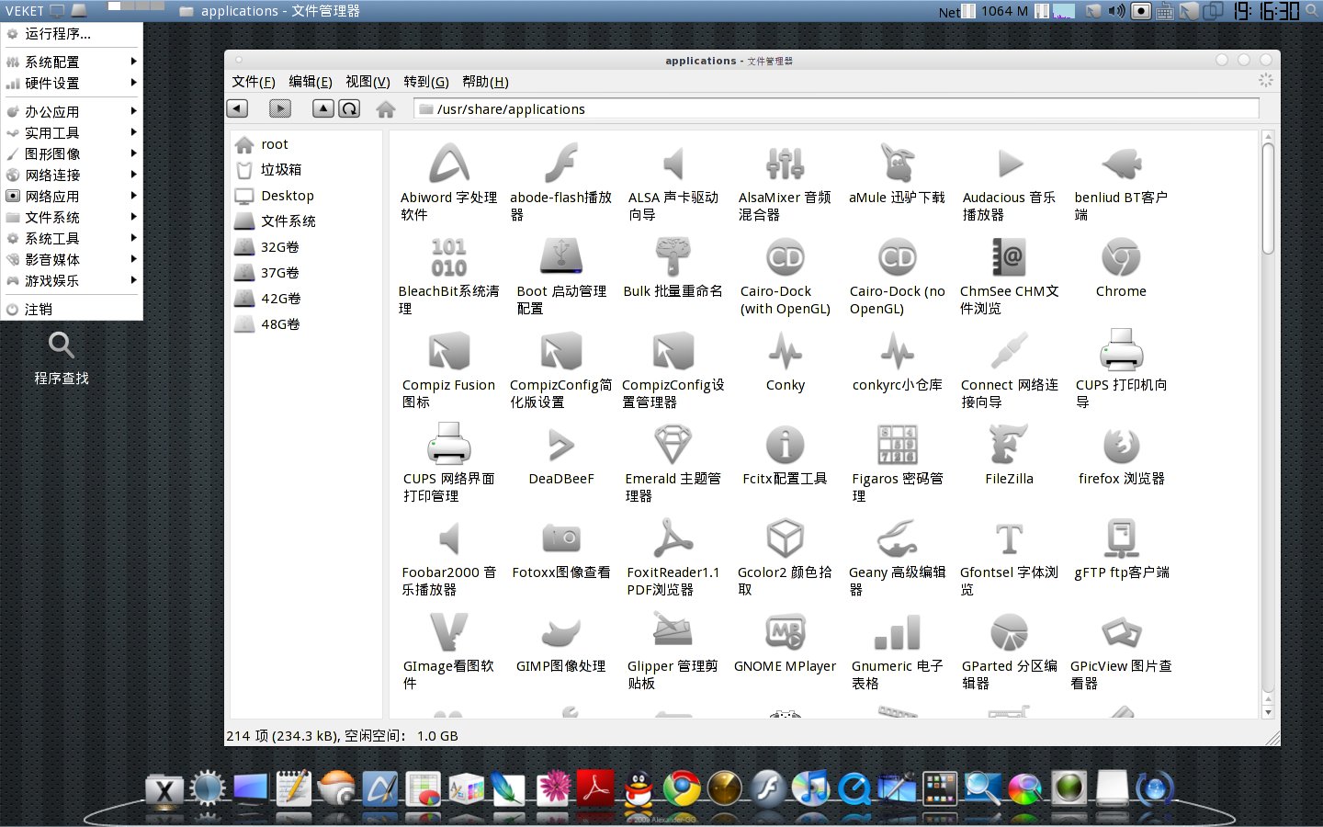
Task: Select Boot startup manager icon
Action: [x=560, y=258]
